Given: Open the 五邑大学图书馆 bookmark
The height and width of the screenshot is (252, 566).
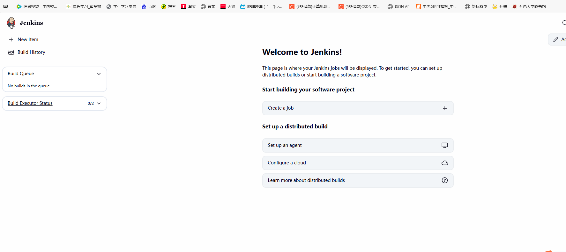Looking at the screenshot, I should point(529,6).
